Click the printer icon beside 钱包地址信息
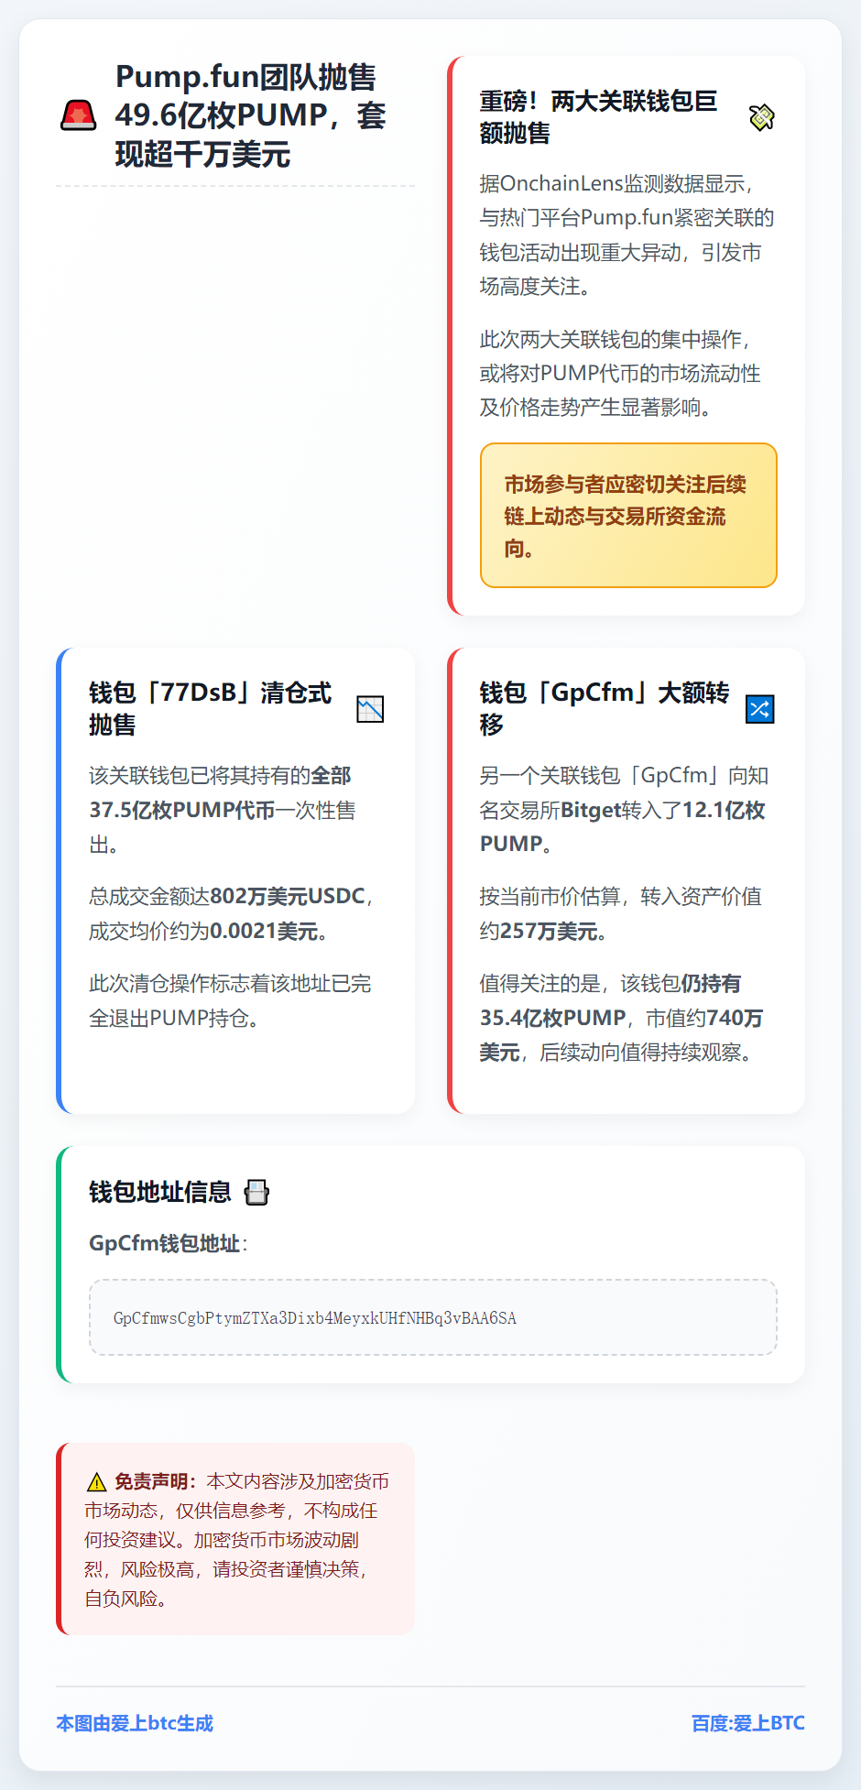 257,1193
